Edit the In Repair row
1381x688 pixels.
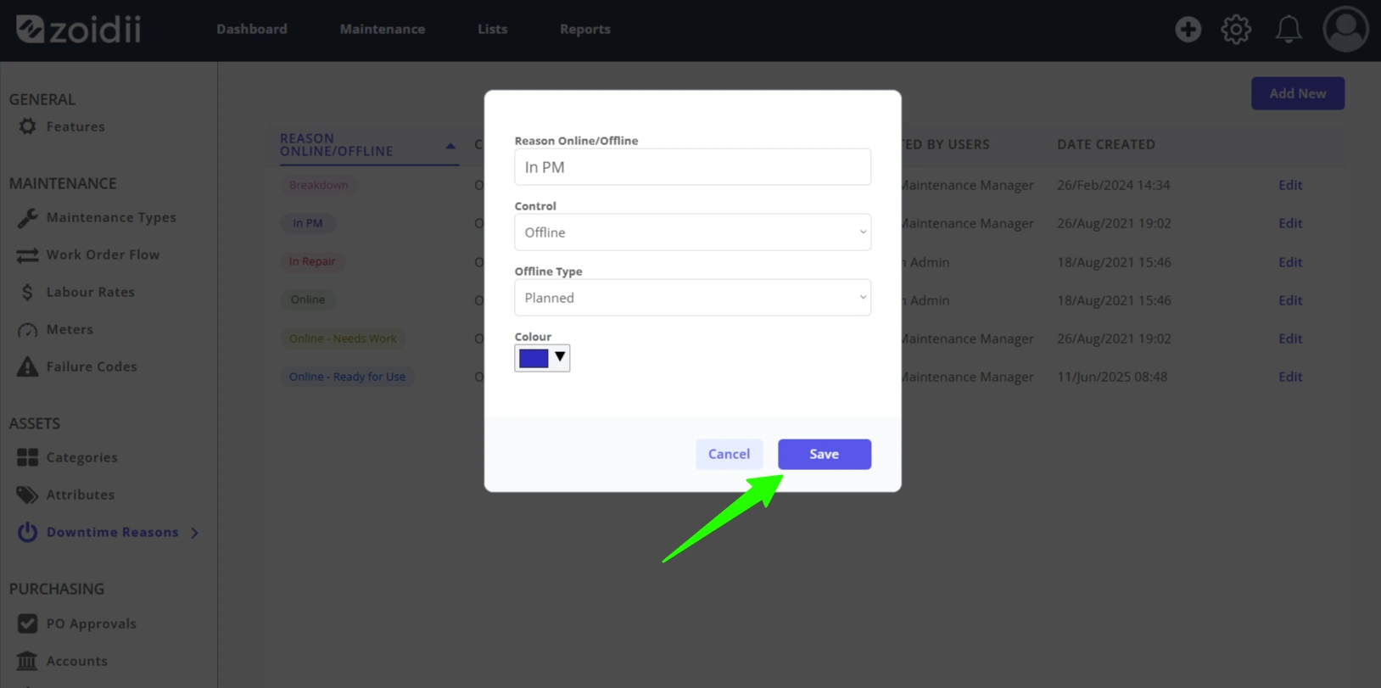point(1290,262)
